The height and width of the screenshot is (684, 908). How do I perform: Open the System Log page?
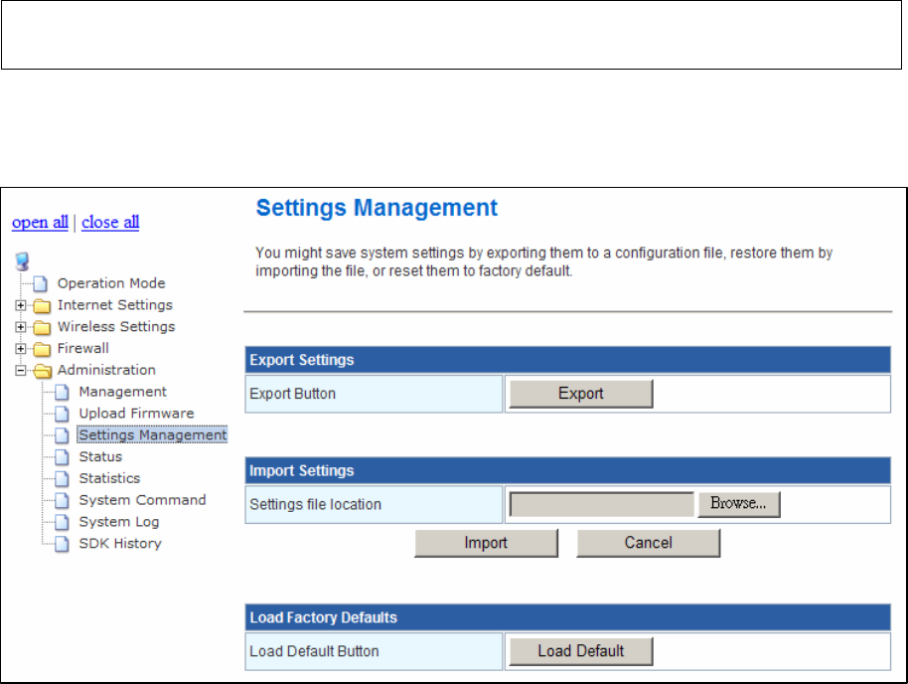click(118, 522)
